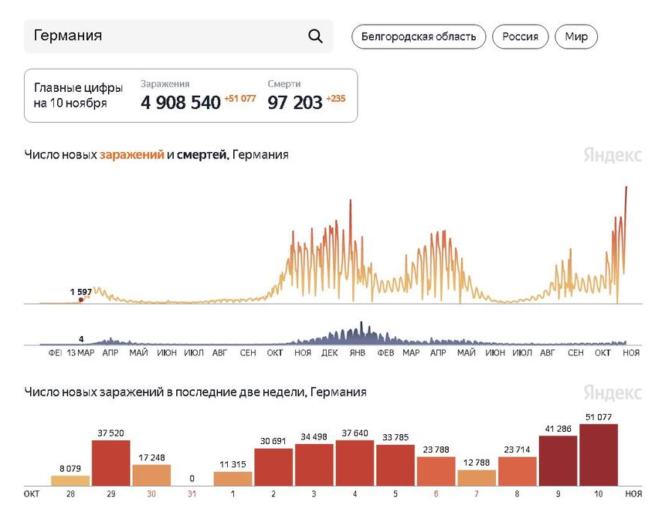This screenshot has width=672, height=509.
Task: Click the bar labeled 41 286
Action: point(558,461)
